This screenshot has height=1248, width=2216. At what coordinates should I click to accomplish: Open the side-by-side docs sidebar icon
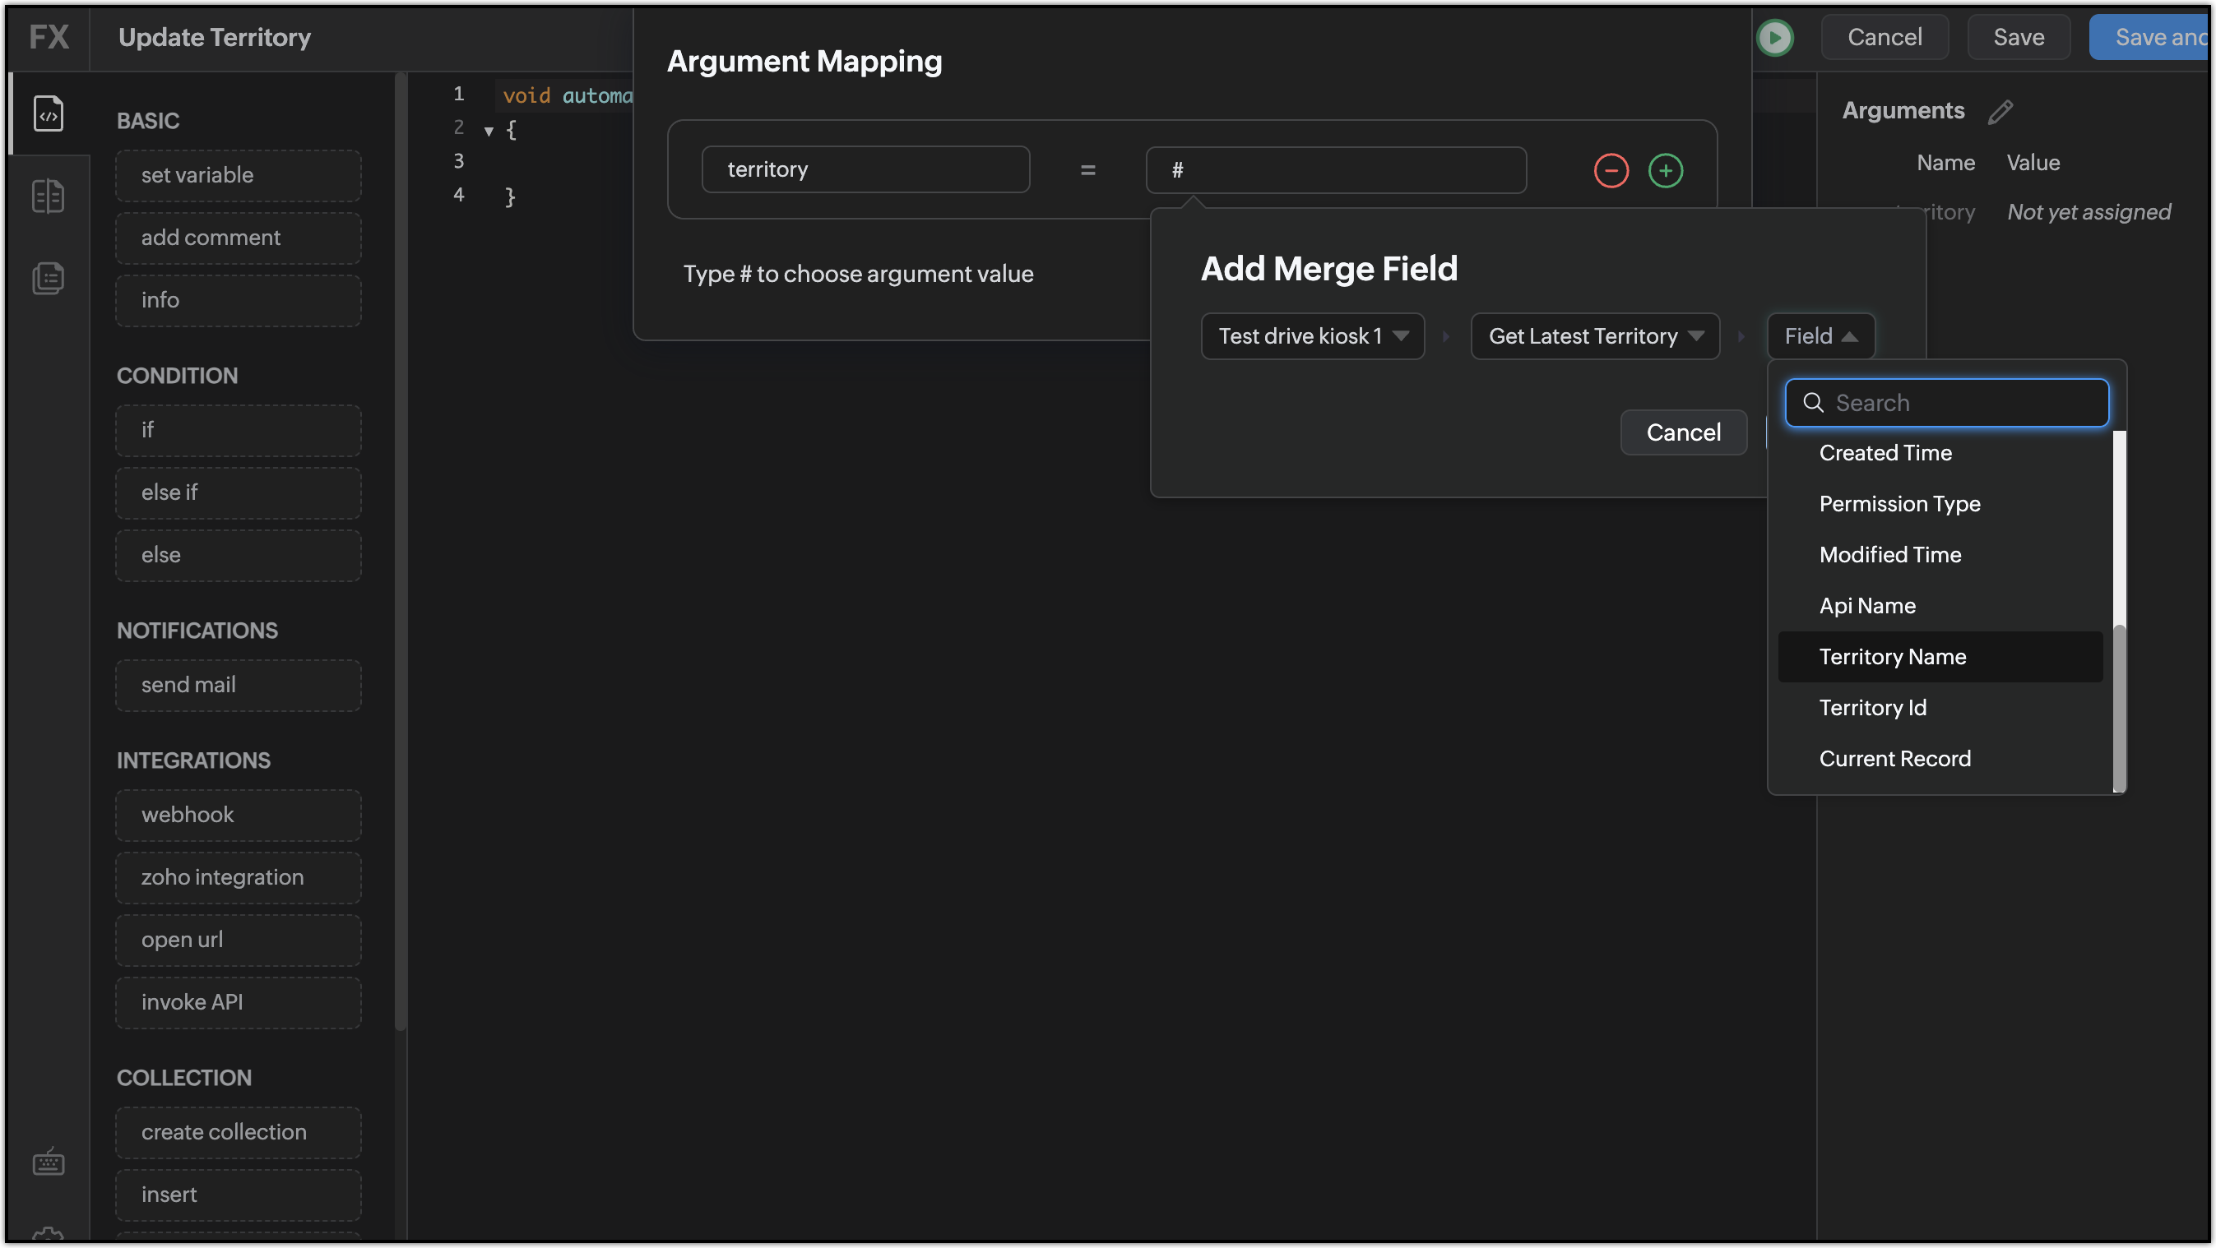pyautogui.click(x=49, y=196)
